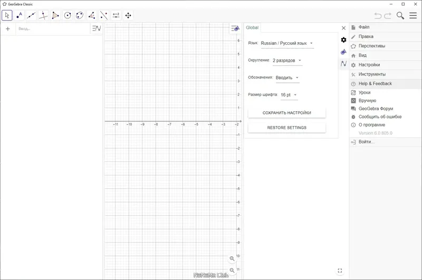Select the Global tab label
The height and width of the screenshot is (280, 422).
[x=252, y=27]
